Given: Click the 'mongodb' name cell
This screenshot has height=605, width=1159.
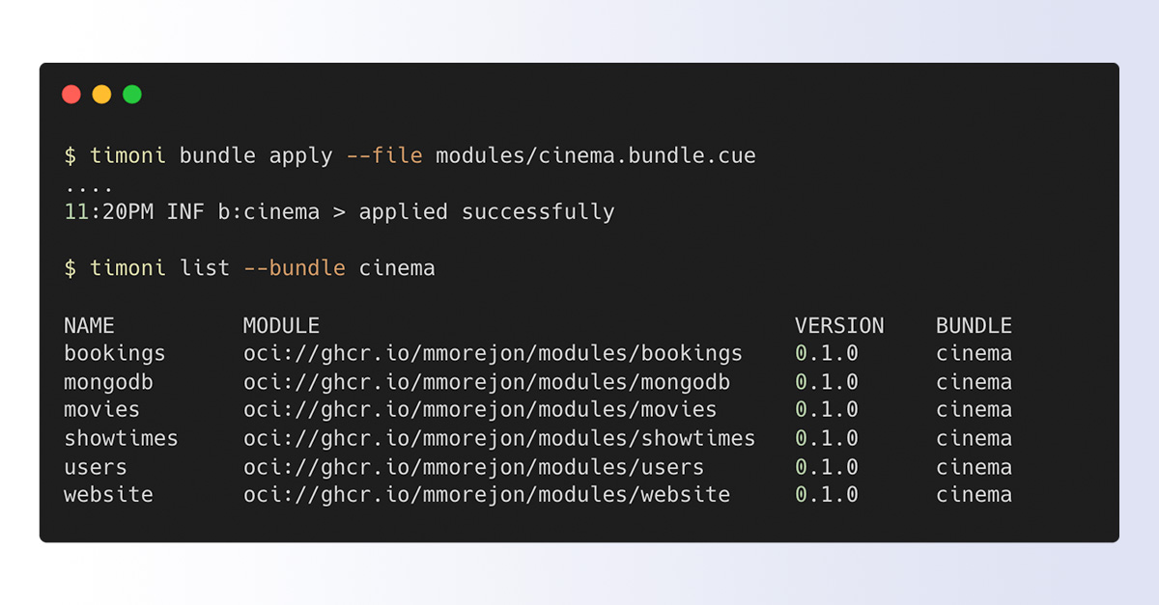Looking at the screenshot, I should click(108, 382).
